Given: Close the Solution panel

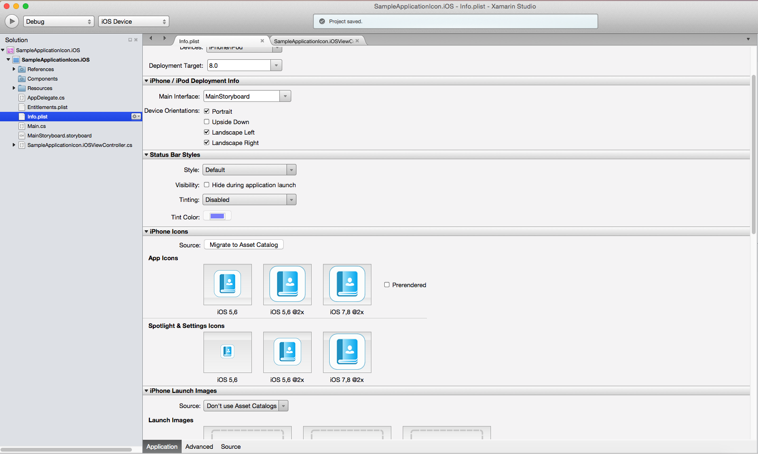Looking at the screenshot, I should tap(136, 40).
